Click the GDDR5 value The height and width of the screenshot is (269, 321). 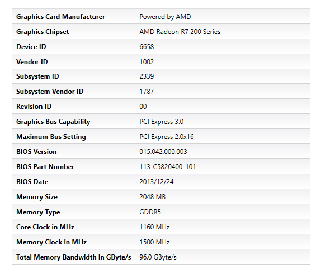(150, 212)
